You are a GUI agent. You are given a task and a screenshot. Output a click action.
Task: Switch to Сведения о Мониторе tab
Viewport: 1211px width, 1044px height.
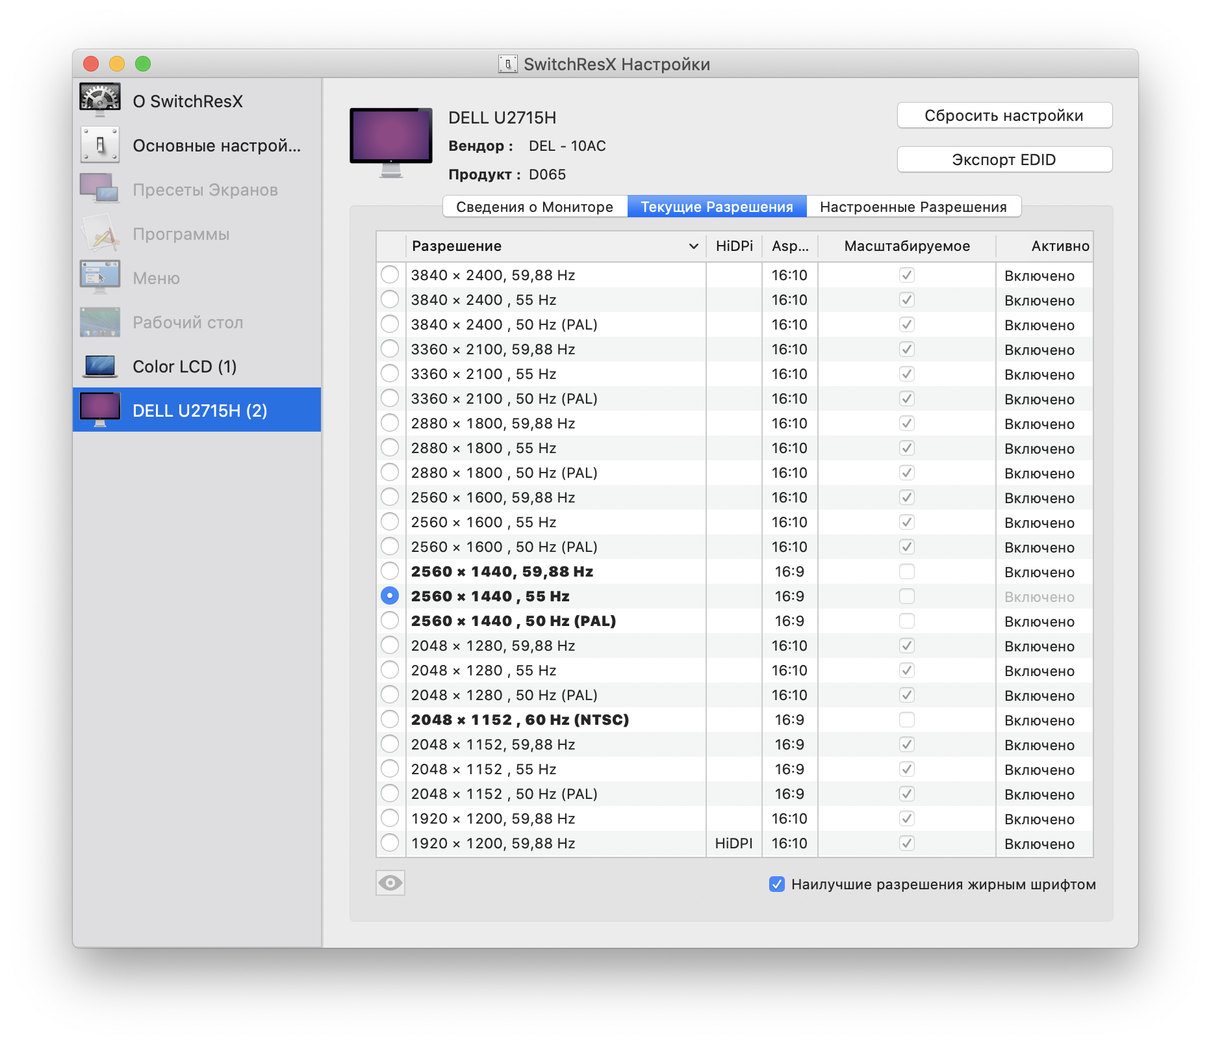click(535, 207)
